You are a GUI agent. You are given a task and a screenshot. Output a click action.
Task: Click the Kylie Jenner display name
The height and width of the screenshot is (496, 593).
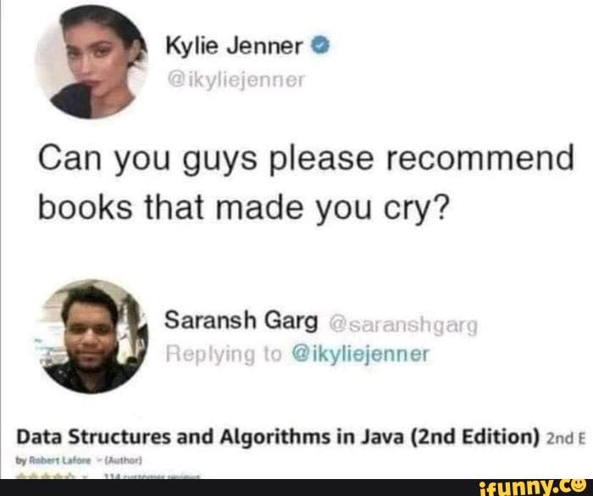coord(234,47)
